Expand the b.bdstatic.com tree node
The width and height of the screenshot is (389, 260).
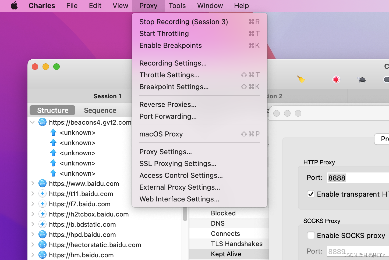pyautogui.click(x=33, y=224)
